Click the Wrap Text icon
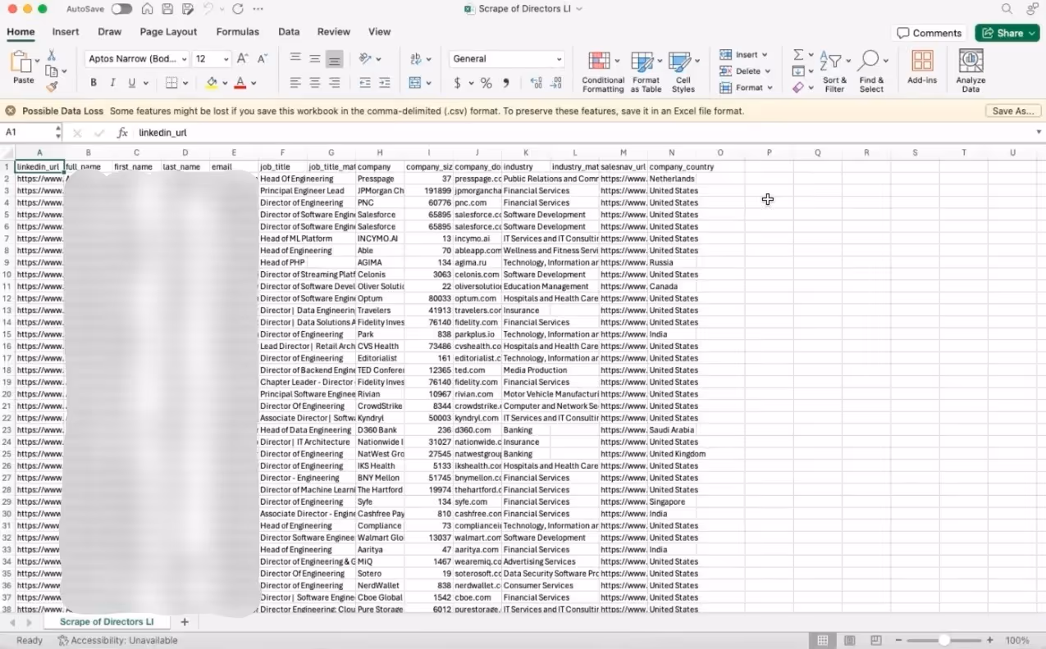The height and width of the screenshot is (649, 1046). pos(416,59)
